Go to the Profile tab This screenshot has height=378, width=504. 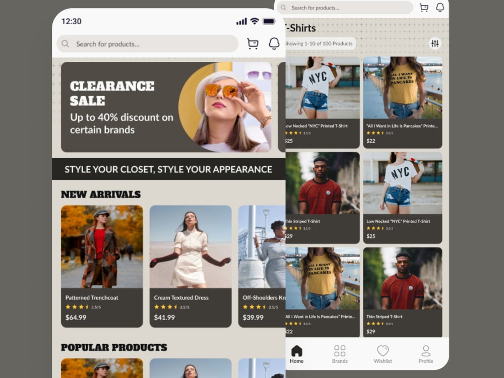point(426,354)
